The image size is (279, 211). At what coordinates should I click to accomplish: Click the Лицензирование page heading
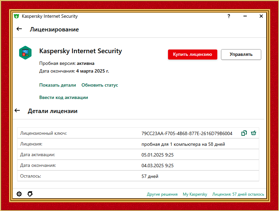54,29
